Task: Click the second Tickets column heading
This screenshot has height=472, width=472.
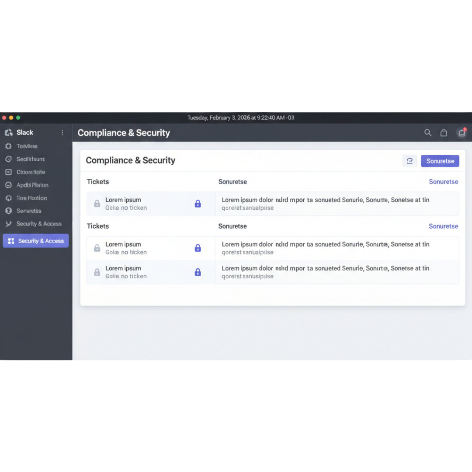Action: pyautogui.click(x=98, y=226)
